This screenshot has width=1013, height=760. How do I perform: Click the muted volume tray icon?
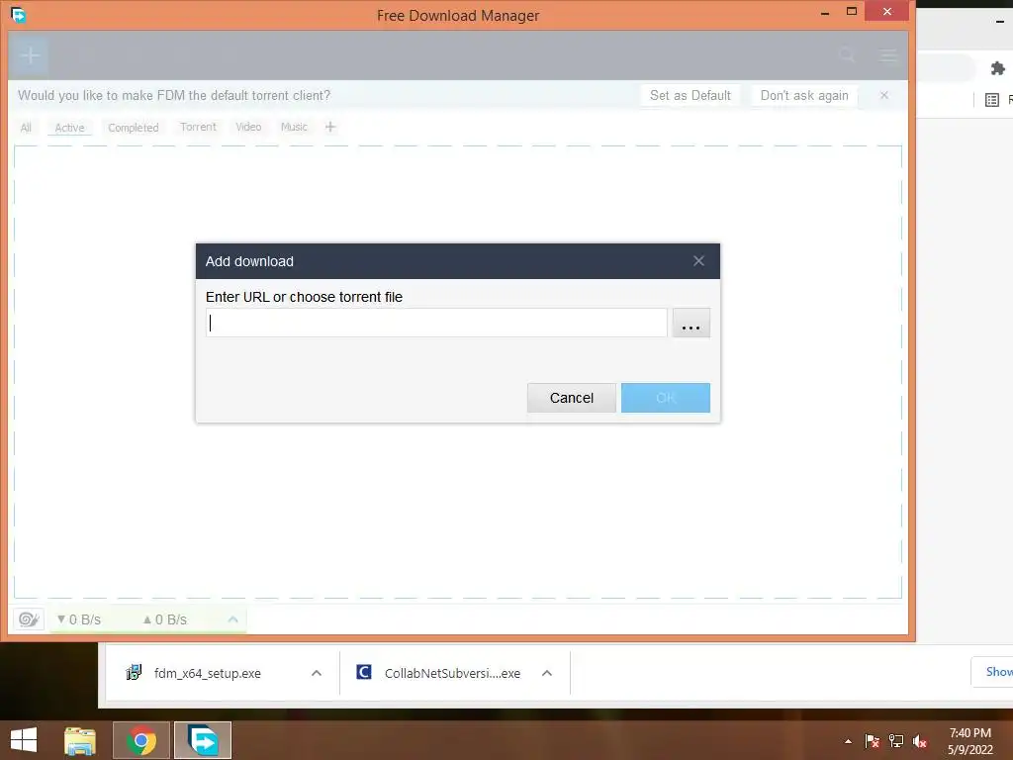point(920,741)
